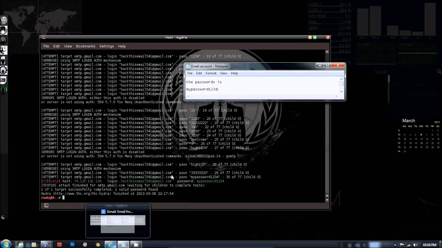Open the Notepad View menu
The image size is (442, 248).
point(223,73)
